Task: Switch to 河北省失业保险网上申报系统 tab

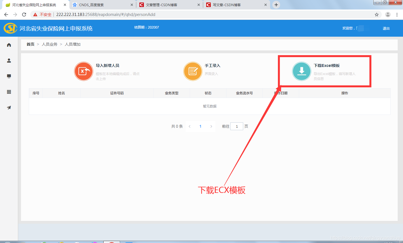Action: (35, 5)
